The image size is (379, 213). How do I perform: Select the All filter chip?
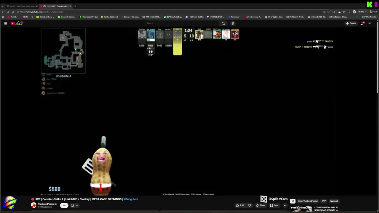pos(293,201)
